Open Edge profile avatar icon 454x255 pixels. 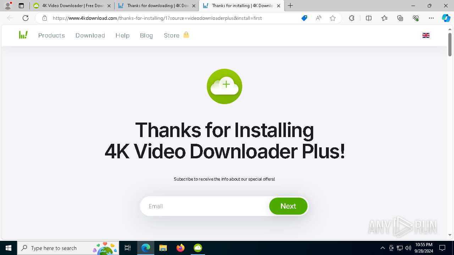(8, 6)
